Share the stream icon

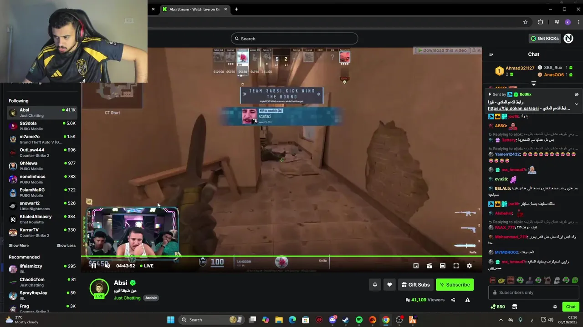[x=453, y=300]
